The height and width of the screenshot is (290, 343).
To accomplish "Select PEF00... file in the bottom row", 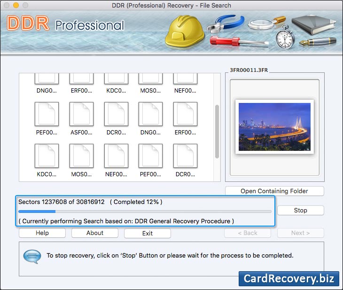I will coord(150,156).
